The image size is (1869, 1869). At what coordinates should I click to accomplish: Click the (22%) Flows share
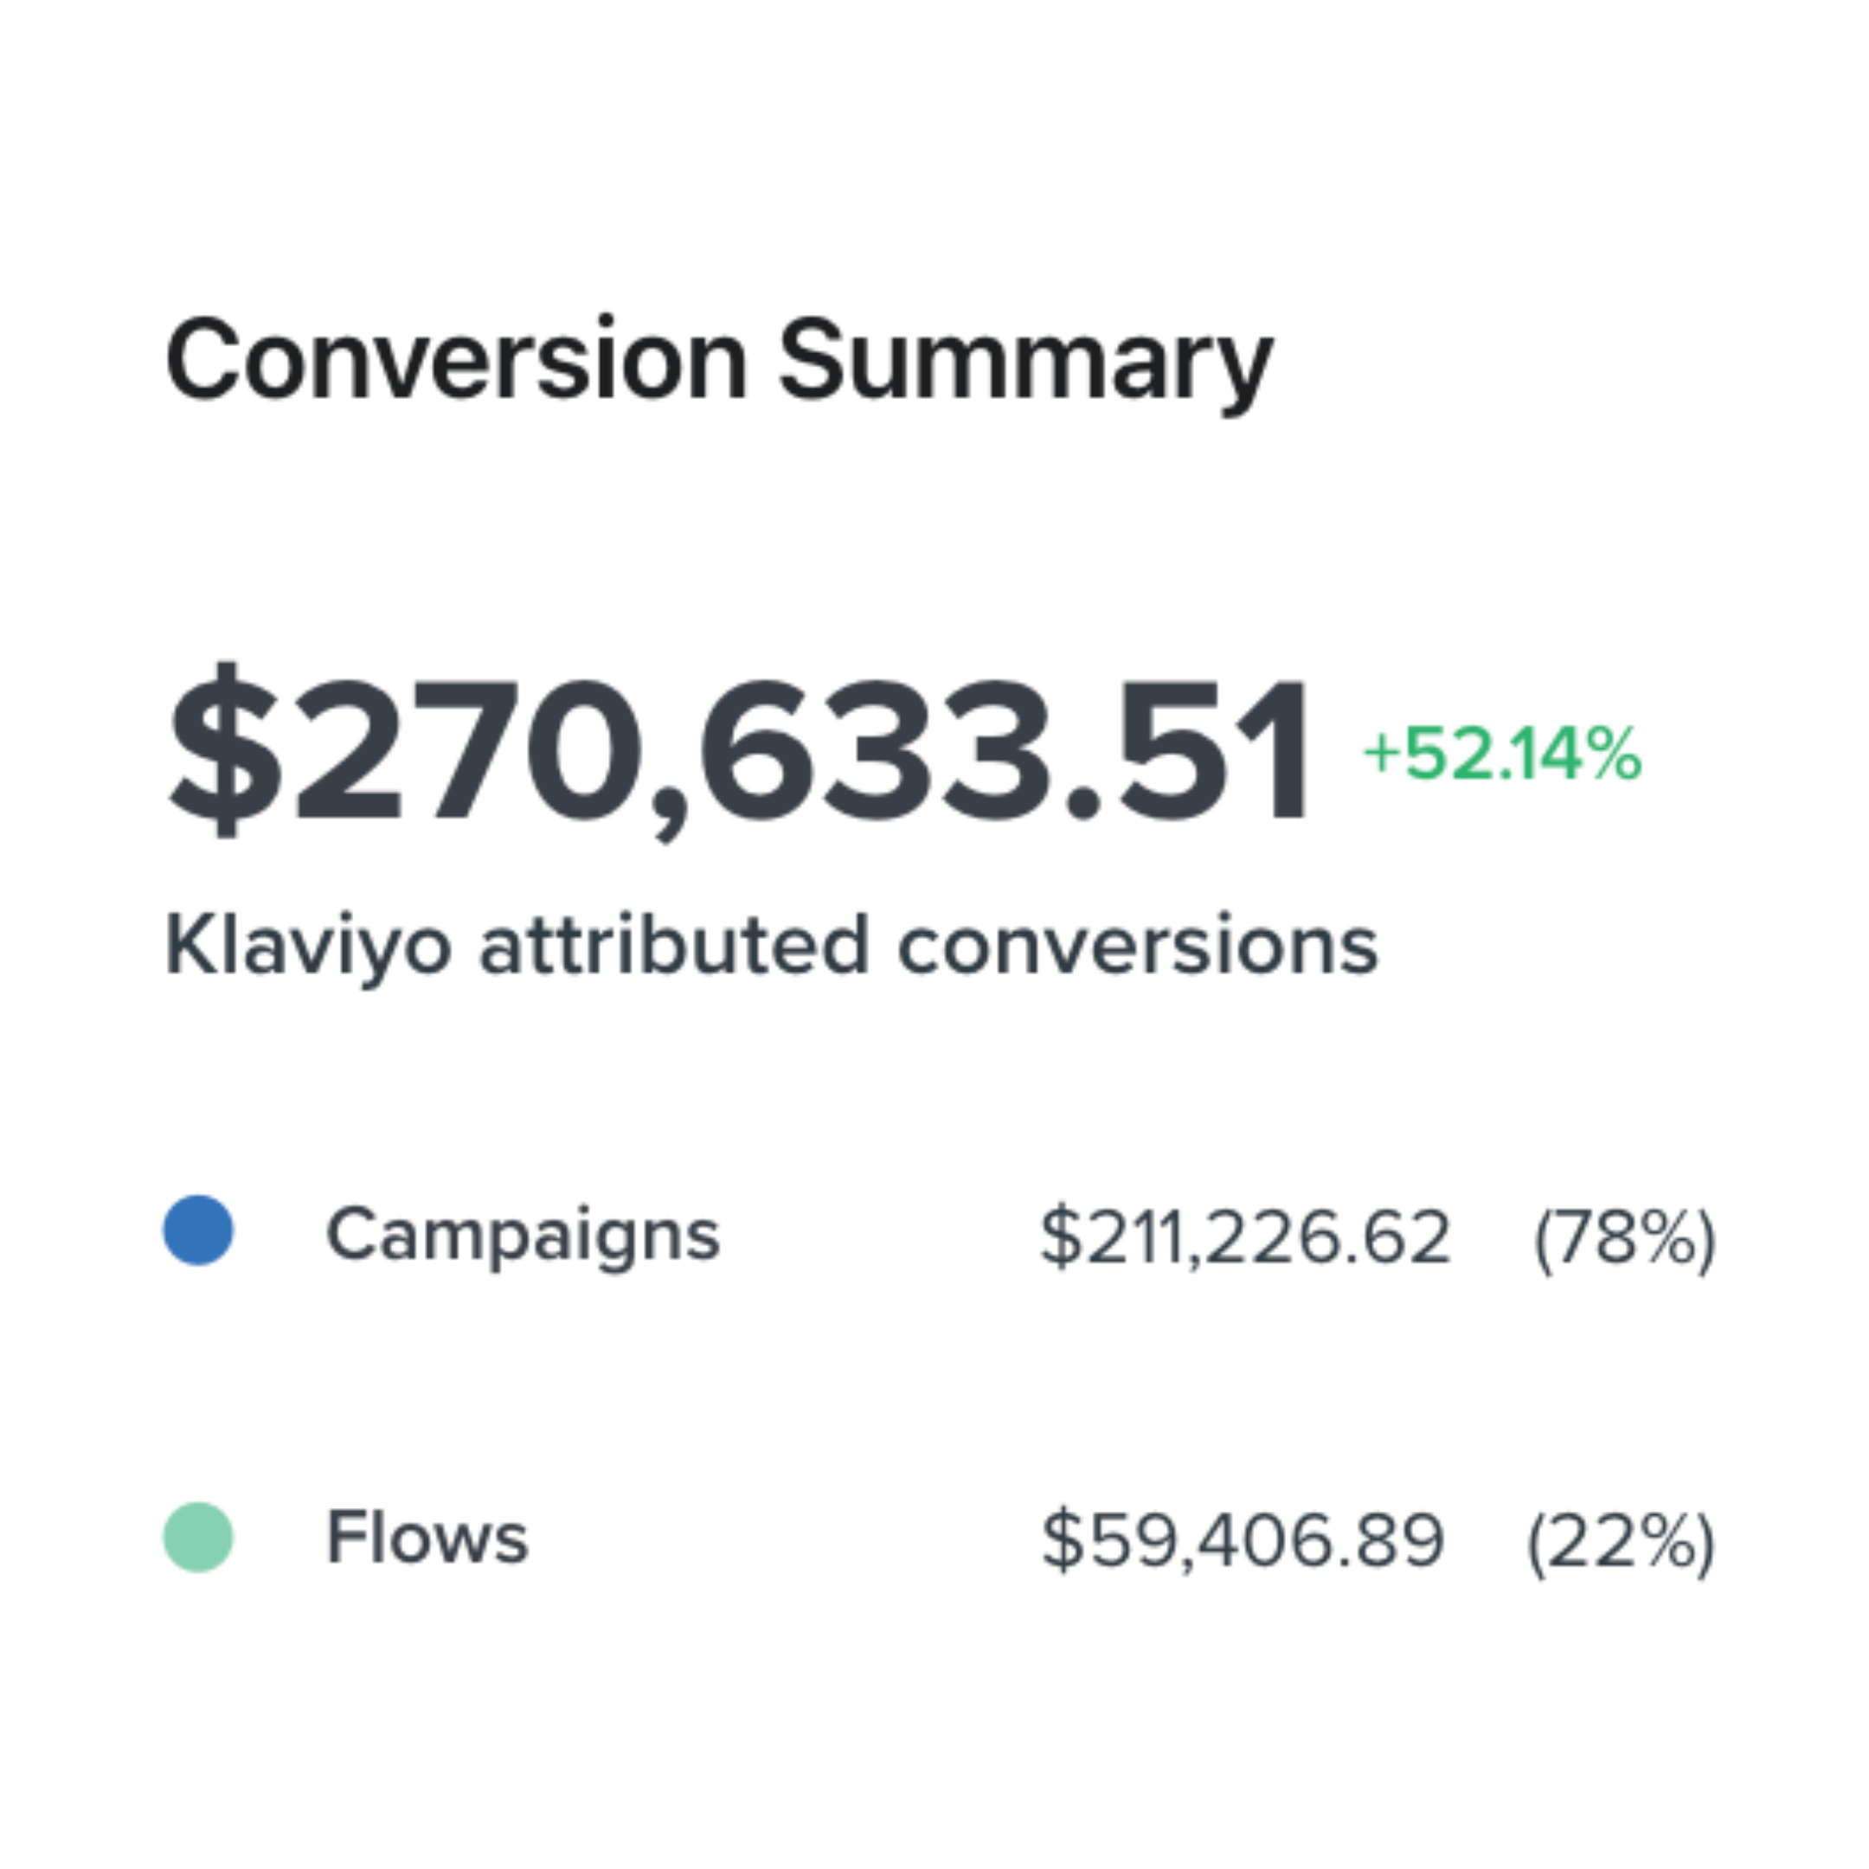(1621, 1541)
